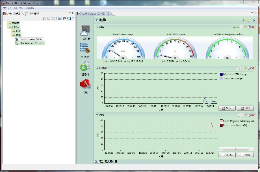Open the red toolbox Advanced sidebar icon
Image resolution: width=260 pixels, height=172 pixels.
[x=85, y=84]
